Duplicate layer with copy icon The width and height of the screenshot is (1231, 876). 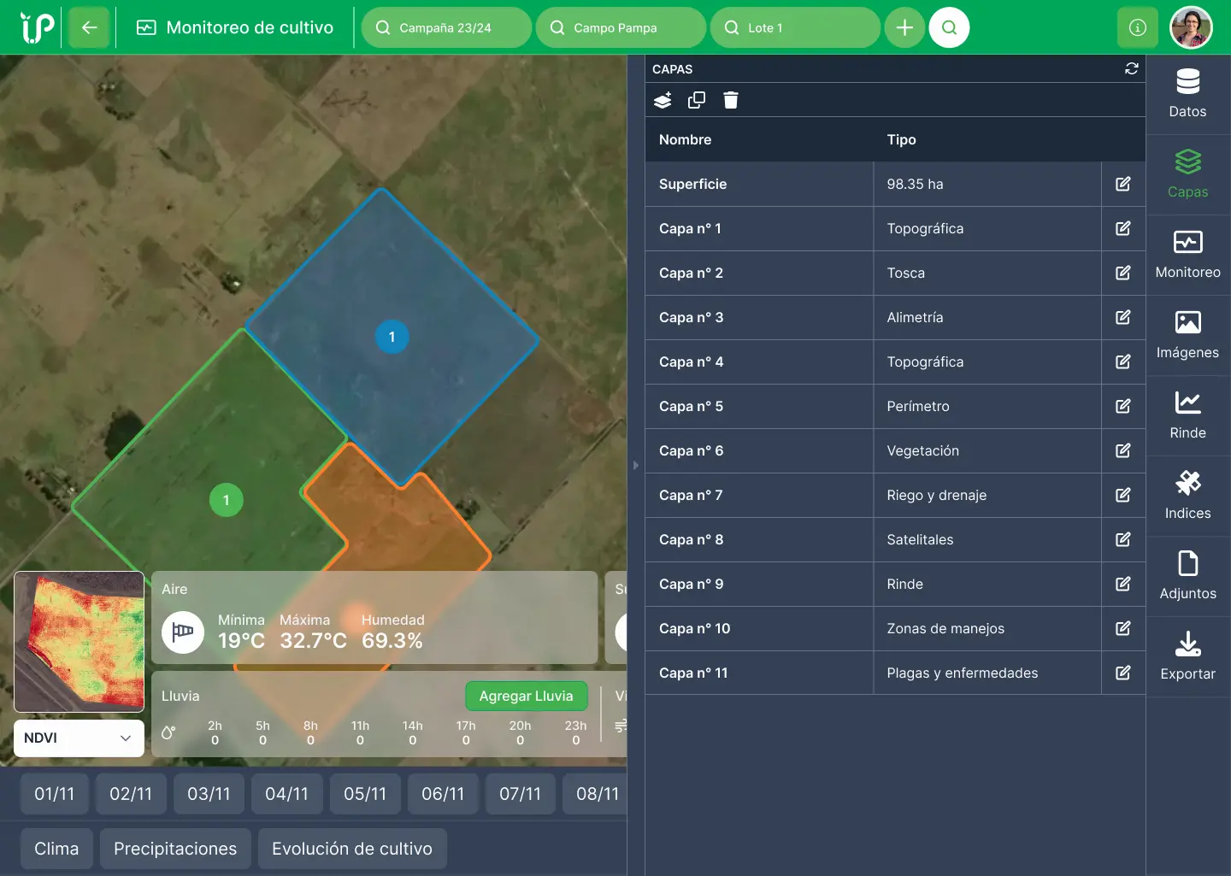tap(697, 100)
